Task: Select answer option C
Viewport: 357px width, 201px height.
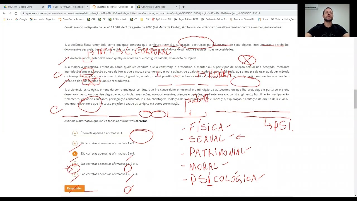Action: [75, 154]
